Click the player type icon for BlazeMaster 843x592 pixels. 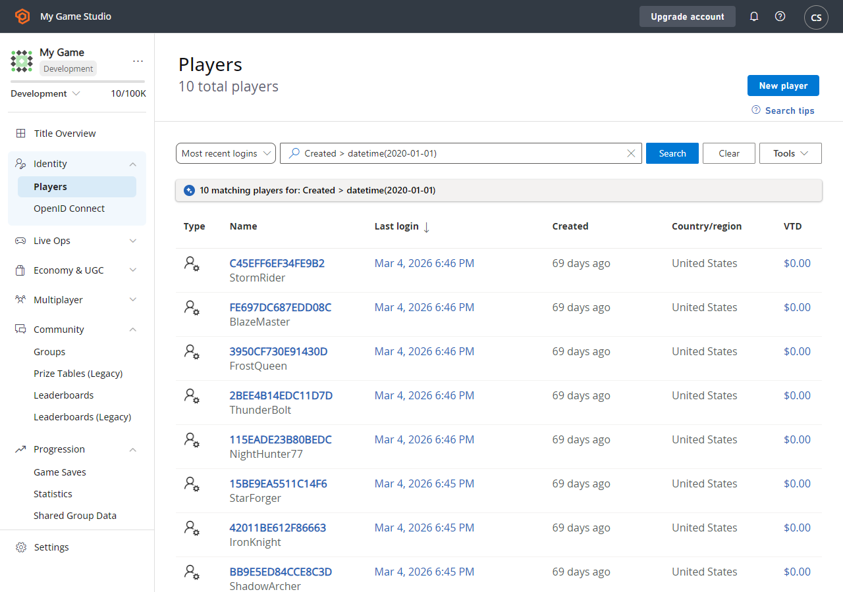click(192, 308)
